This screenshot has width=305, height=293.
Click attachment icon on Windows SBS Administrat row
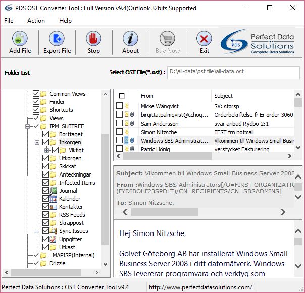(x=132, y=140)
